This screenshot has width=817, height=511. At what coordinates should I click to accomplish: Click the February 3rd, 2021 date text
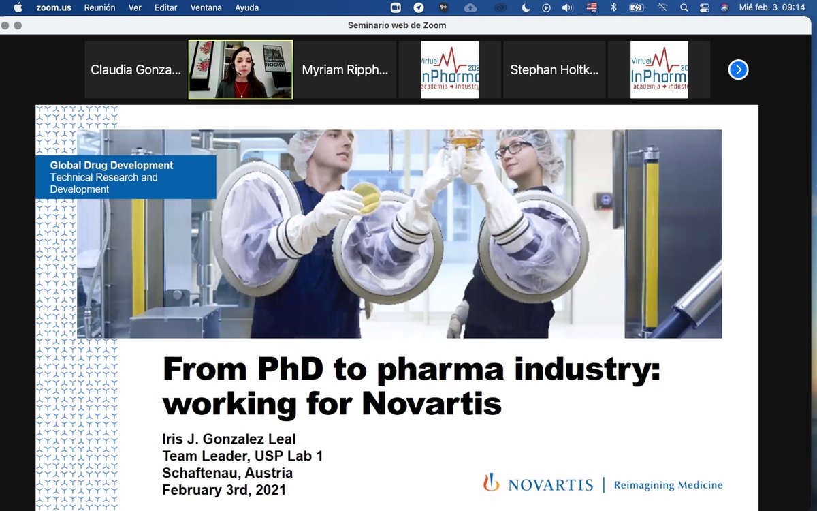224,490
